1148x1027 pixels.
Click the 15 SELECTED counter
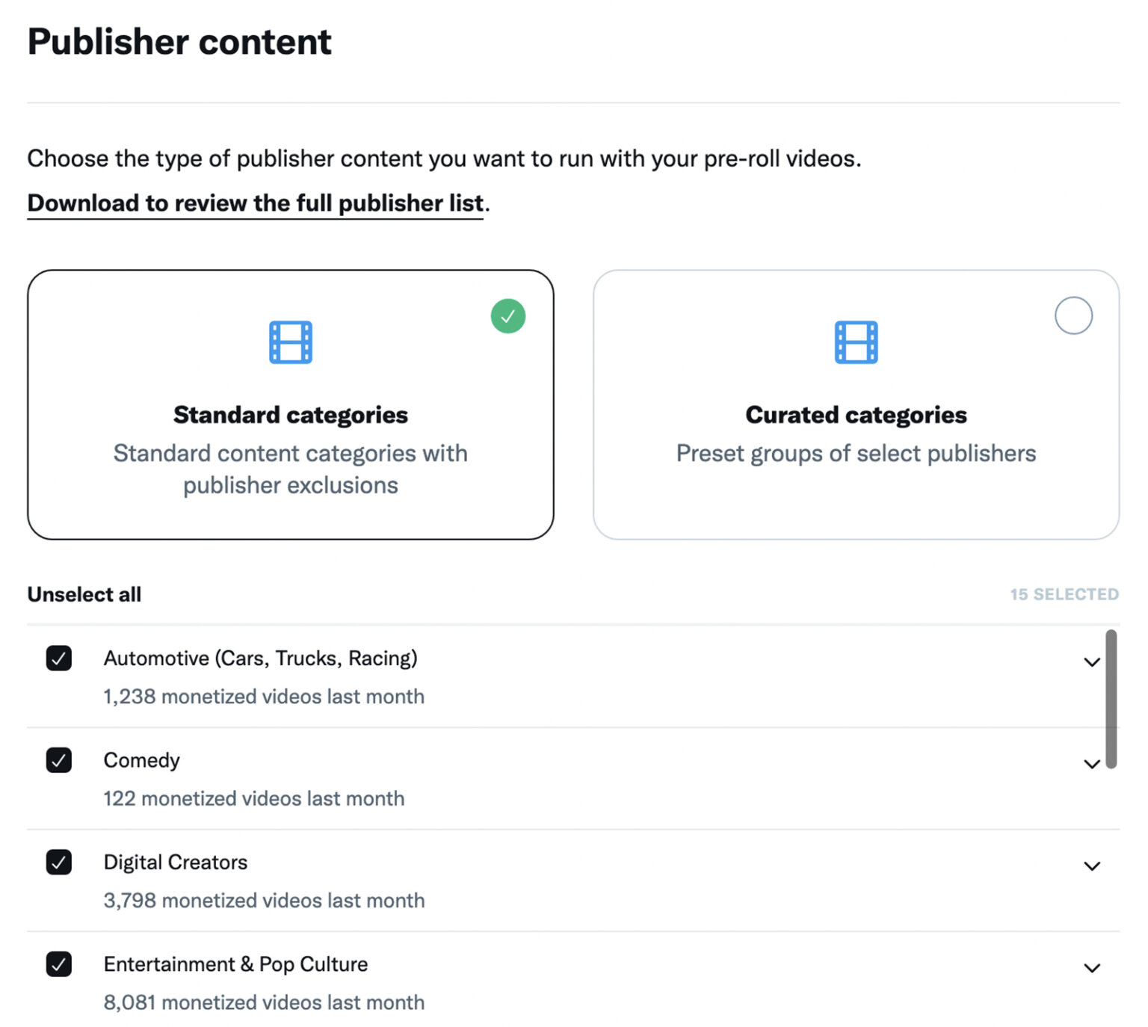pyautogui.click(x=1064, y=594)
